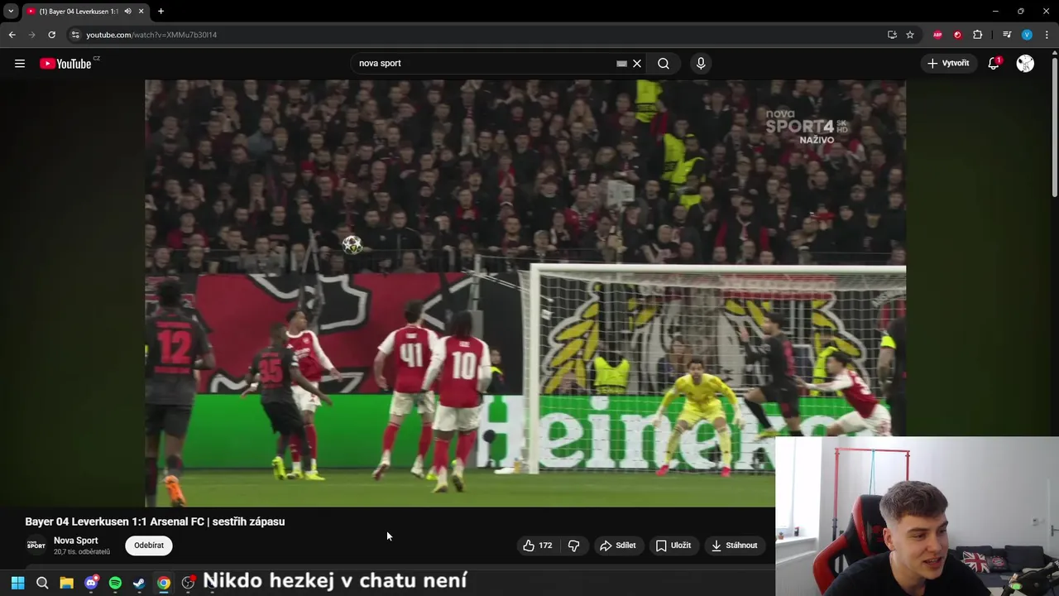1059x596 pixels.
Task: Open the red circular extension icon
Action: click(957, 35)
